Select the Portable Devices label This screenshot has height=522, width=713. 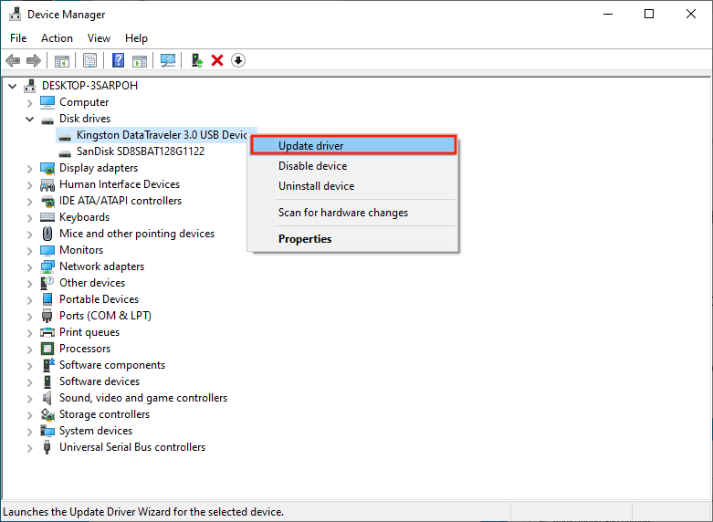99,299
